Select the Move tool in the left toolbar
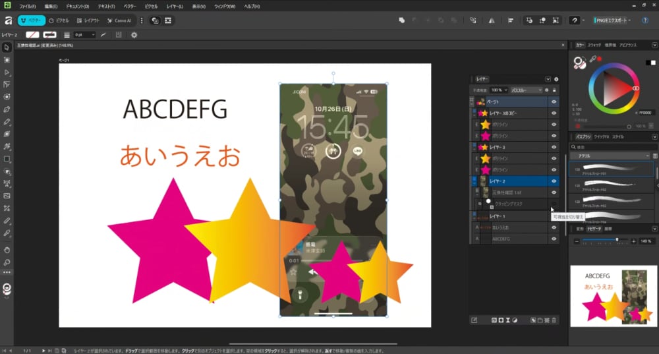 tap(7, 47)
